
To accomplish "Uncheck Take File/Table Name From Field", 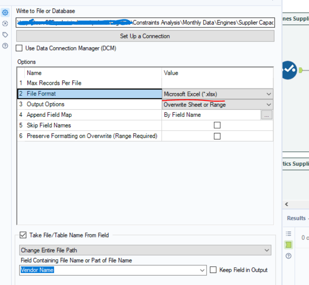I will coord(23,235).
